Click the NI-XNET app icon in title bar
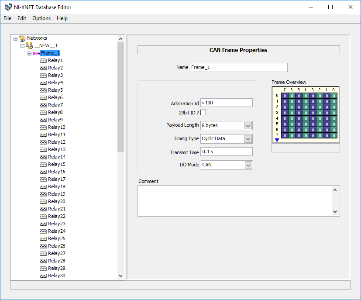361x300 pixels. coord(8,7)
